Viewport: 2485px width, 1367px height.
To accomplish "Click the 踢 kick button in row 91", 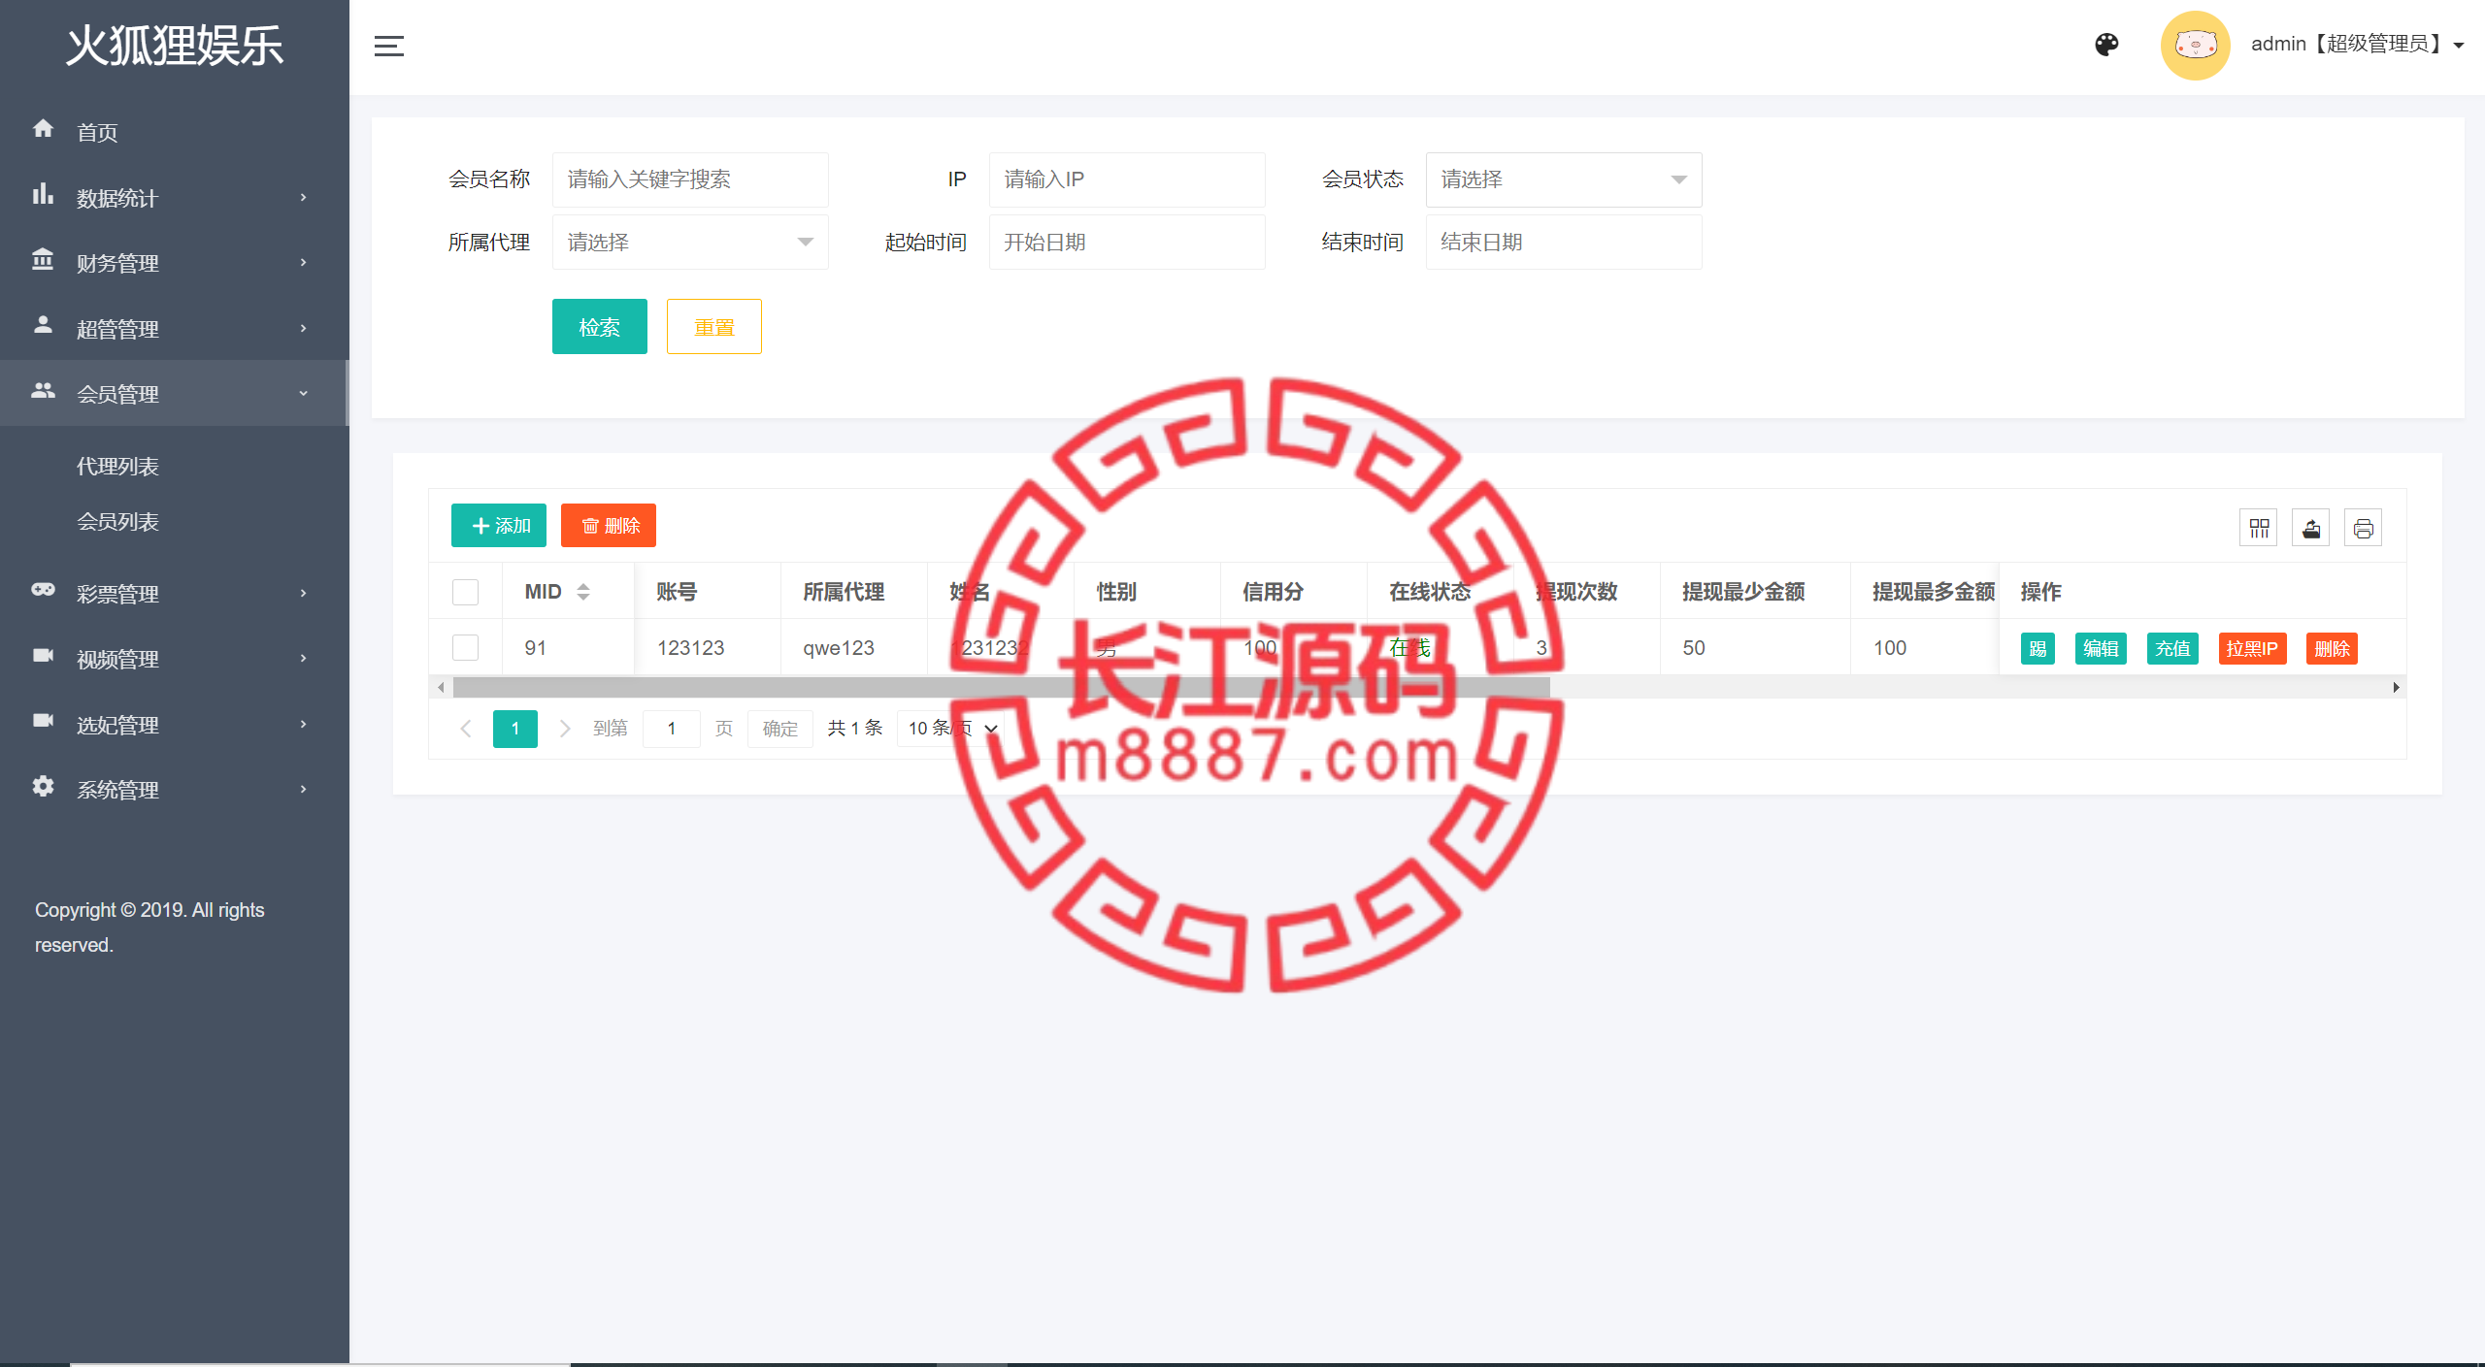I will [x=2038, y=649].
